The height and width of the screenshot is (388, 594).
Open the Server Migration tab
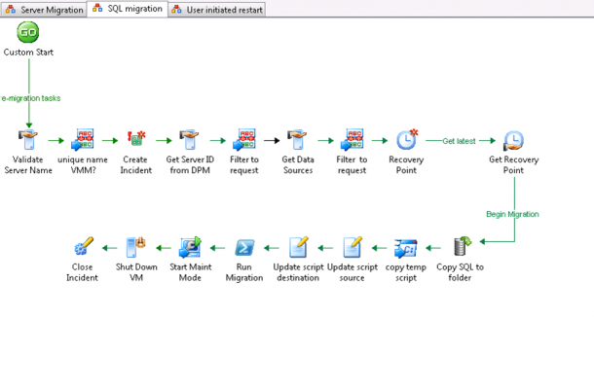[44, 10]
